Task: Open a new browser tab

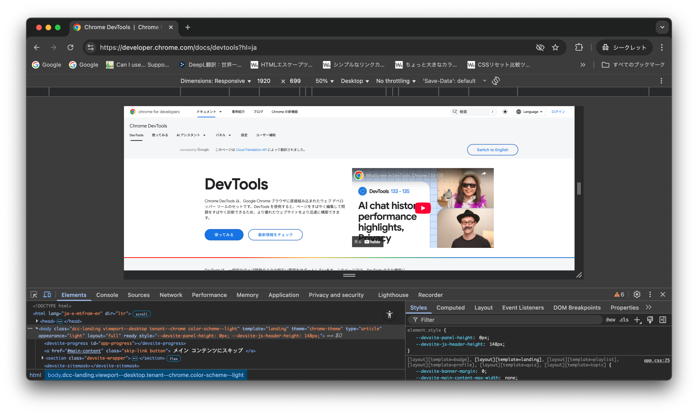Action: tap(188, 28)
